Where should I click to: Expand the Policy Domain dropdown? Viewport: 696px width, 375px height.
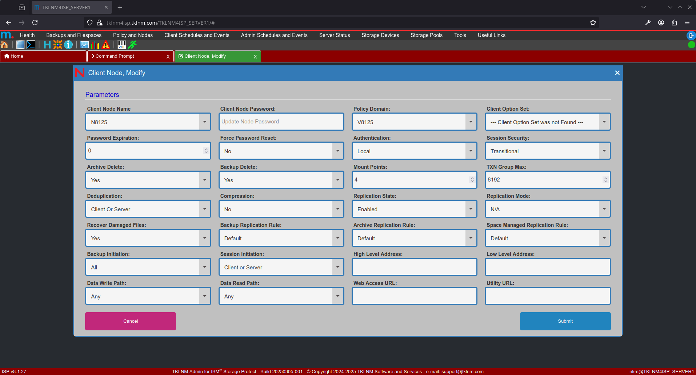tap(471, 122)
